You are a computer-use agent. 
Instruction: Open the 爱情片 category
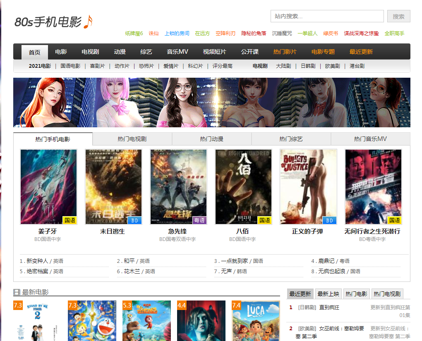tap(171, 66)
